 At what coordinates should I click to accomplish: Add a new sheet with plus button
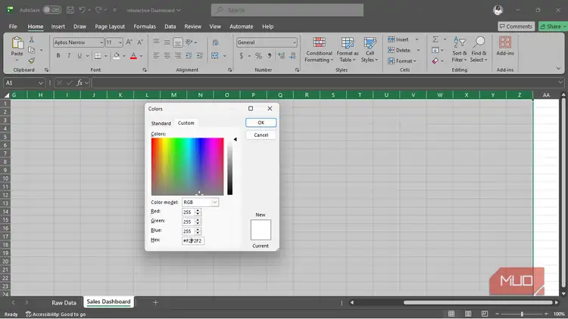pos(155,302)
